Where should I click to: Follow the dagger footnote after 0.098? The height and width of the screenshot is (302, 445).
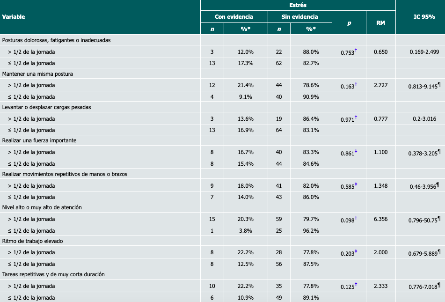tap(356, 218)
